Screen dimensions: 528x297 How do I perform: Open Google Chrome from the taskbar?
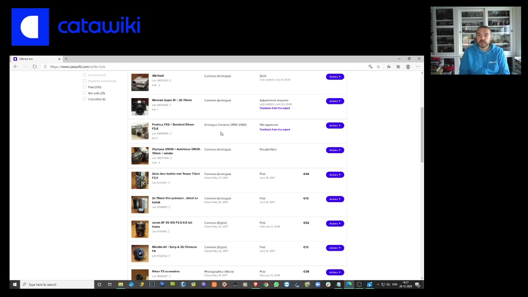coord(266,284)
